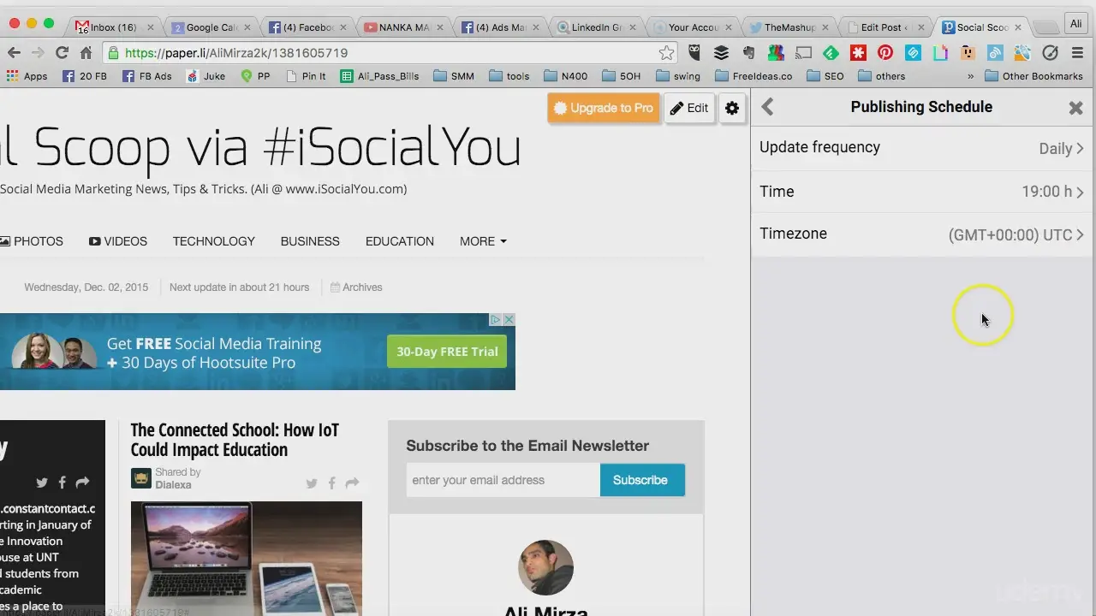The width and height of the screenshot is (1096, 616).
Task: Select the VIDEOS section
Action: point(118,241)
